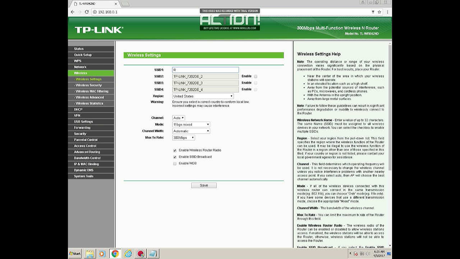Click the browser back arrow
This screenshot has width=460, height=259.
click(73, 12)
